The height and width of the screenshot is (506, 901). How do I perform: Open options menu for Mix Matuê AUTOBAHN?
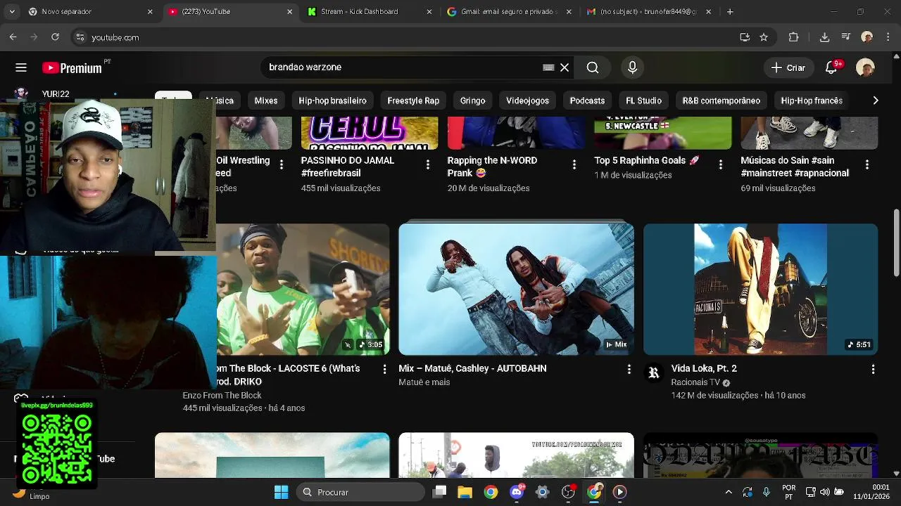coord(629,369)
